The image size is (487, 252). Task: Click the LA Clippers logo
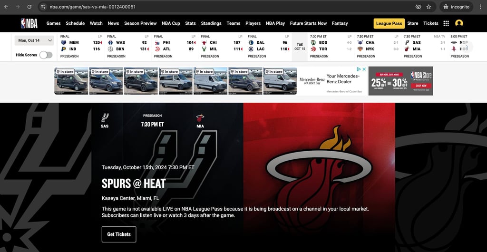[251, 49]
